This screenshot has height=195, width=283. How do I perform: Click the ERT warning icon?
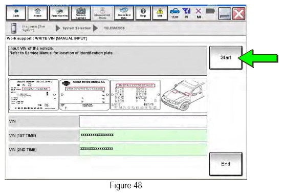160,13
